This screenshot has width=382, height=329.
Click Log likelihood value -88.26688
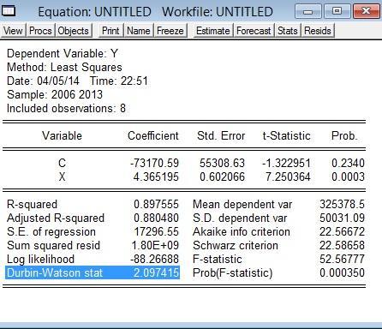pos(154,259)
